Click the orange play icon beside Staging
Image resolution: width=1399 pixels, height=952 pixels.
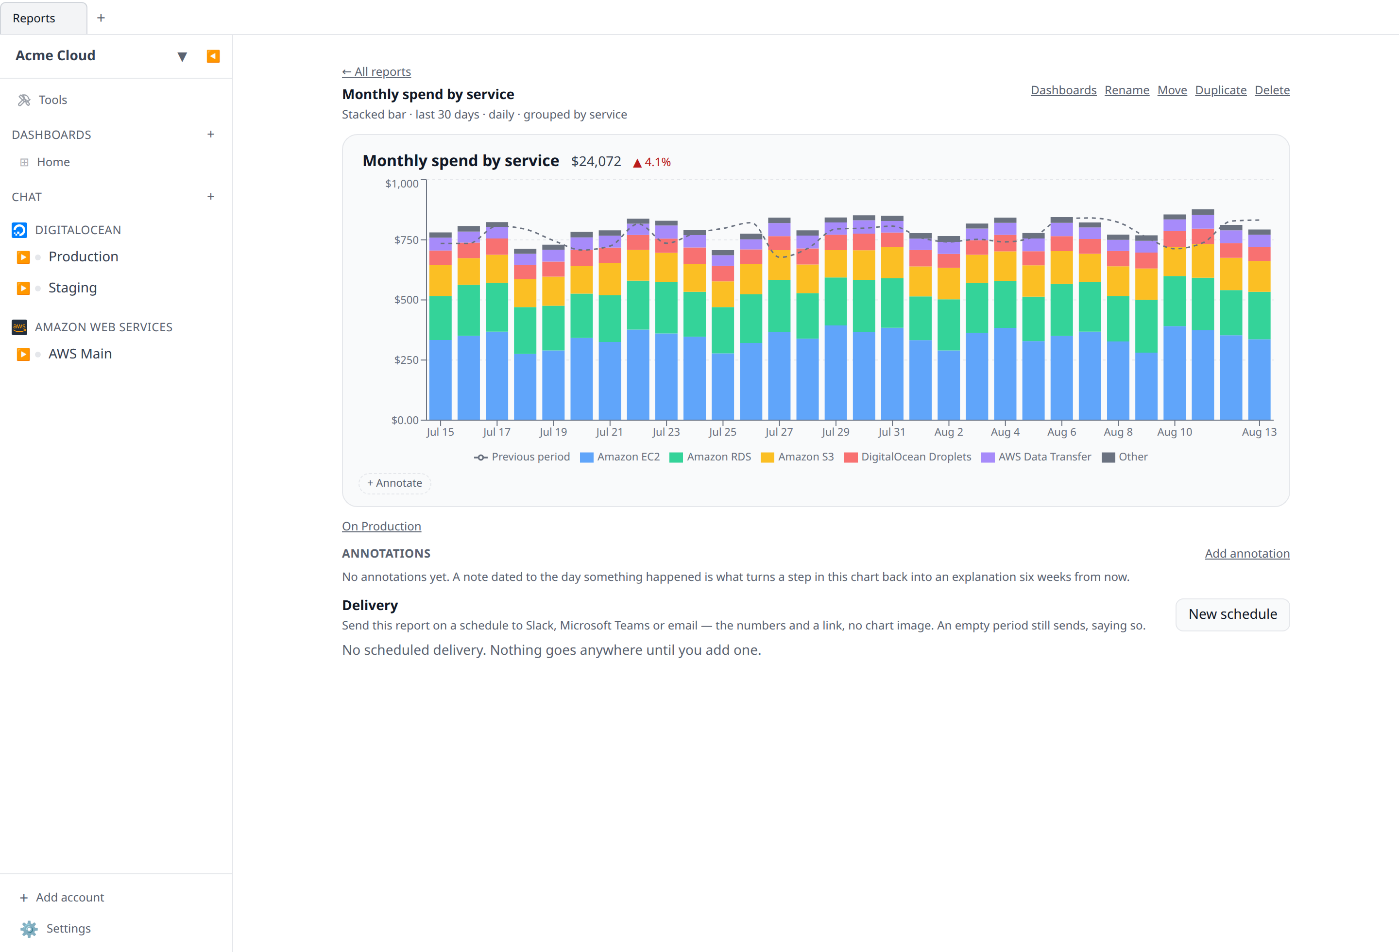(x=23, y=288)
